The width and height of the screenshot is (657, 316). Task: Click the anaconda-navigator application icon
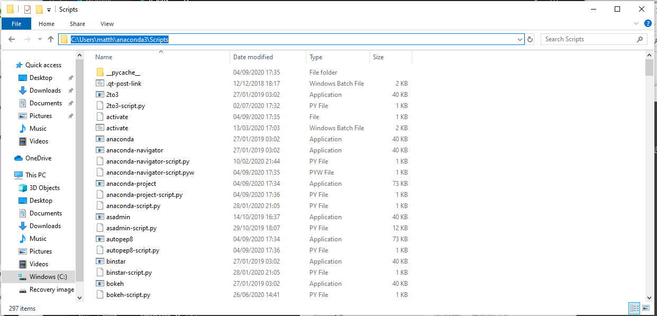(101, 150)
